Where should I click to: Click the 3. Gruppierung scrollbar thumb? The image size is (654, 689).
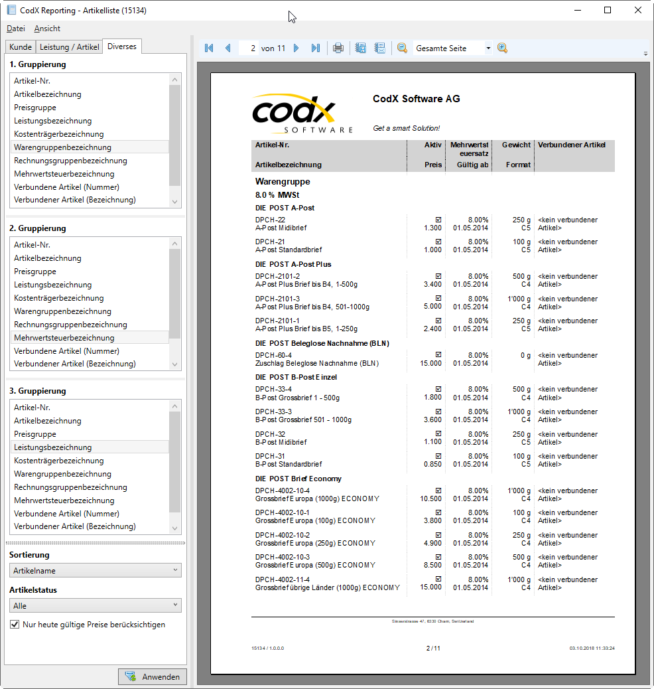point(175,462)
